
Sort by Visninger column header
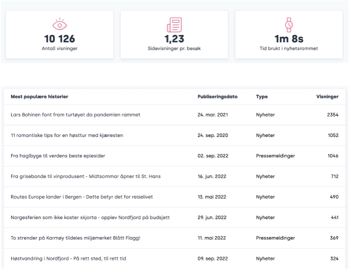point(327,97)
